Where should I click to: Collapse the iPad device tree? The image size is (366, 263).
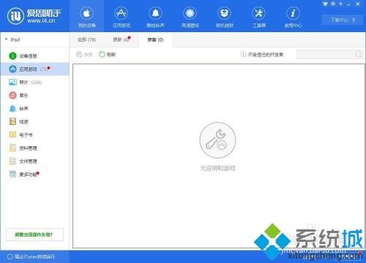click(x=7, y=39)
